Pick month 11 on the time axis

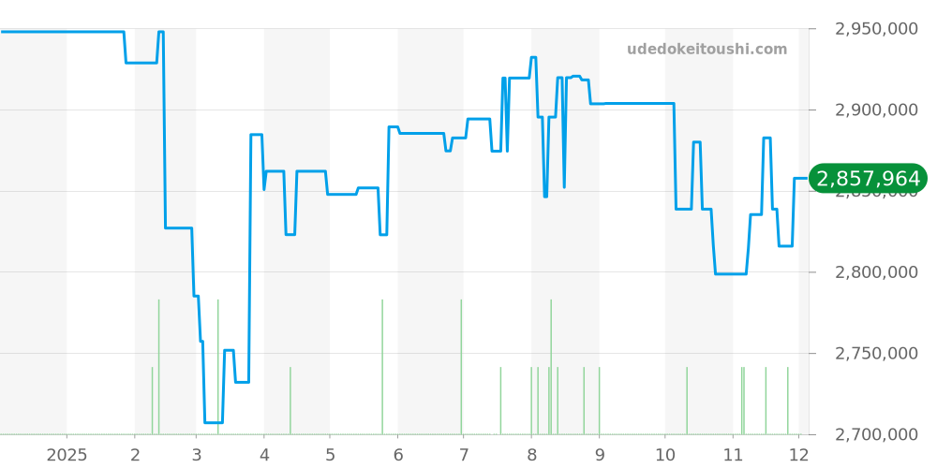(x=732, y=455)
